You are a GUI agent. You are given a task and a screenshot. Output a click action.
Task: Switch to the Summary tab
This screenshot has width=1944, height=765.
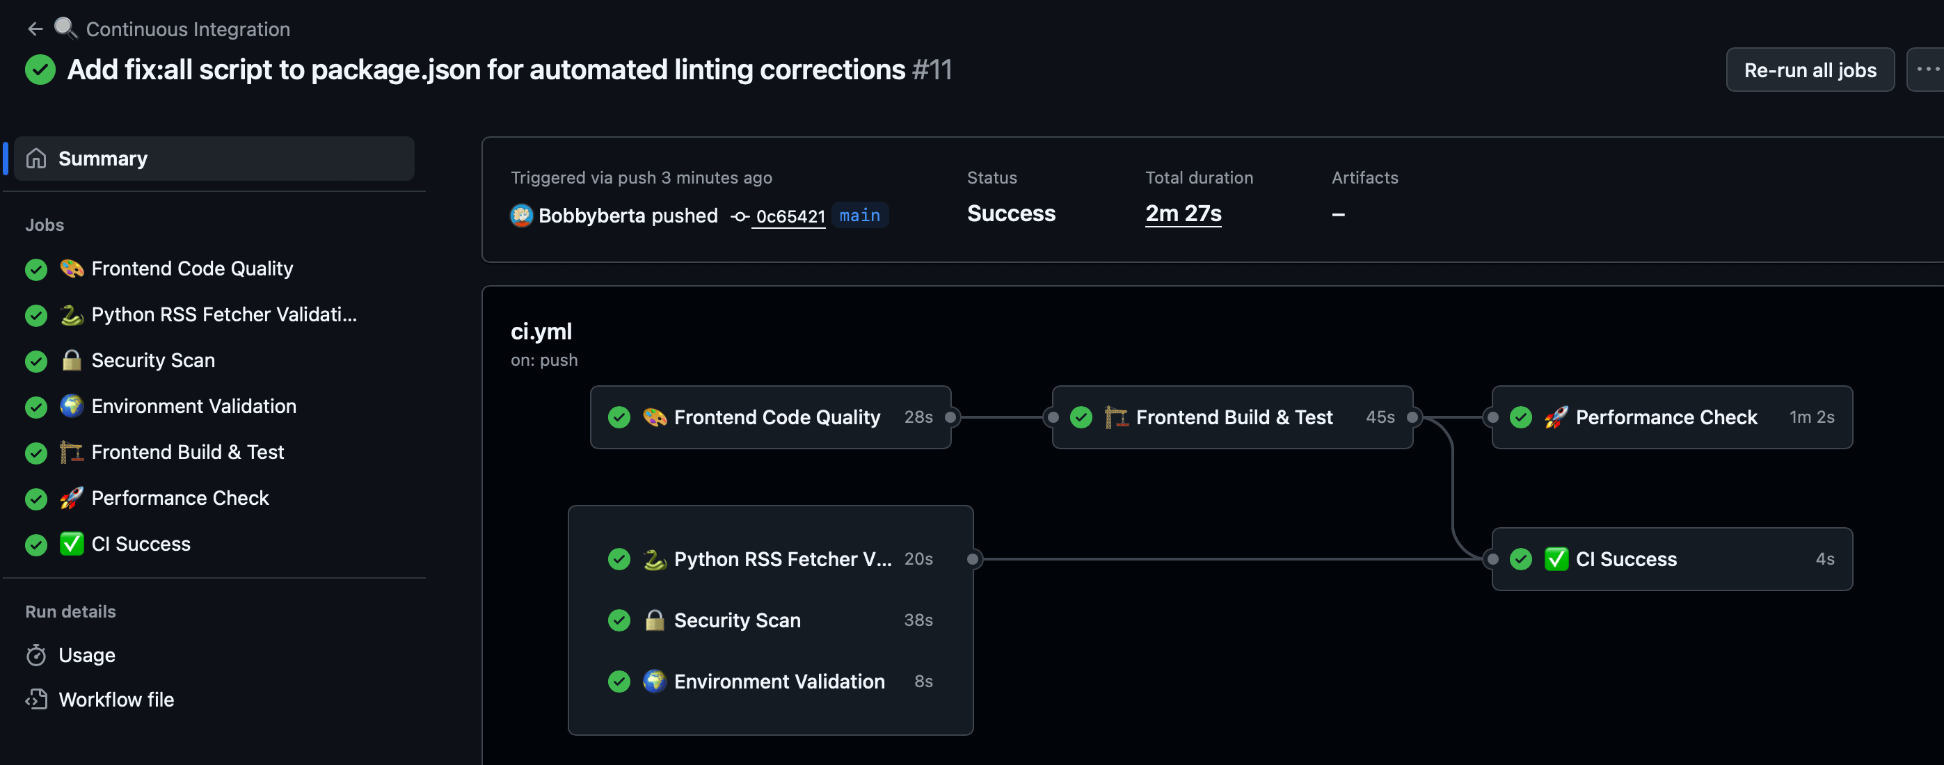(x=103, y=159)
